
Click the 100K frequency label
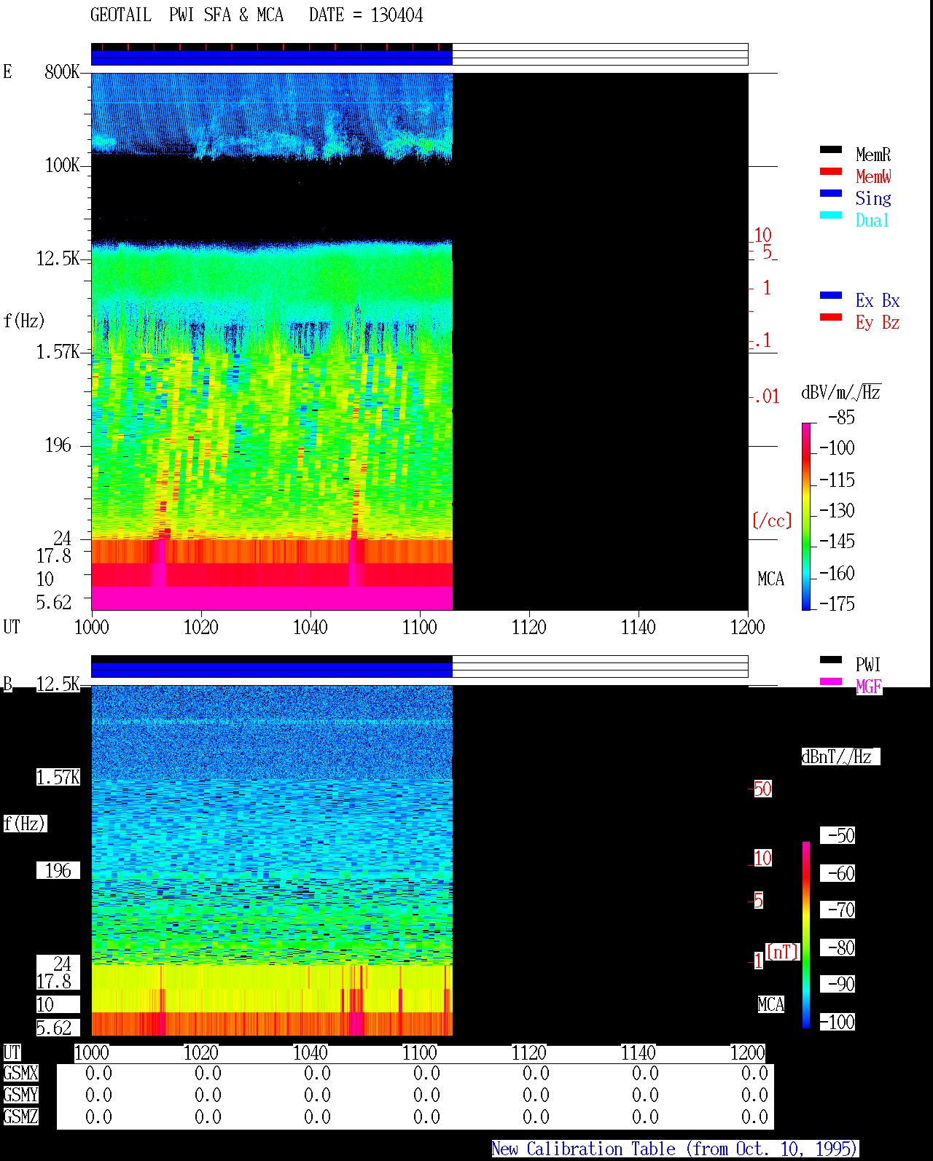(x=62, y=165)
